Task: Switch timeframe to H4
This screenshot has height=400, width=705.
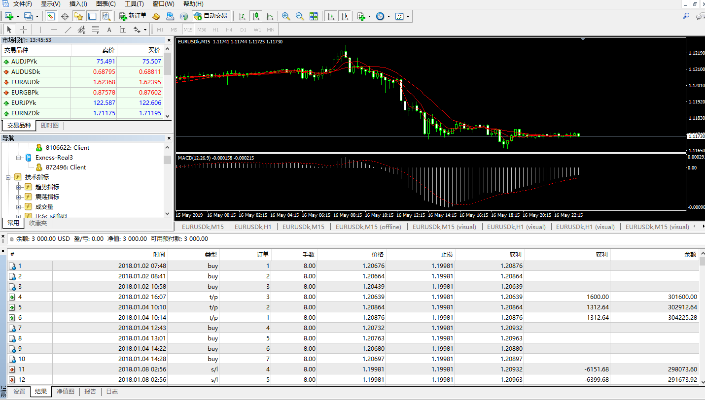Action: [229, 30]
